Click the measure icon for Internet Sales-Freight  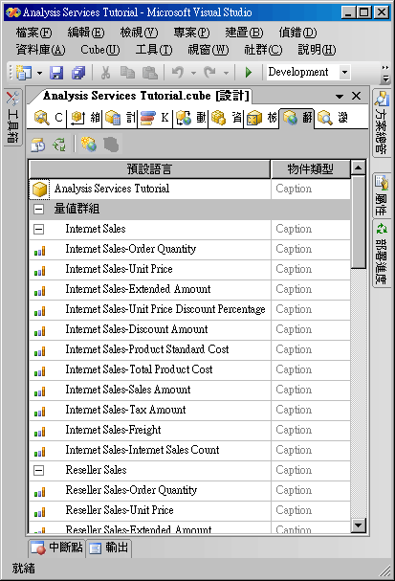[x=39, y=432]
